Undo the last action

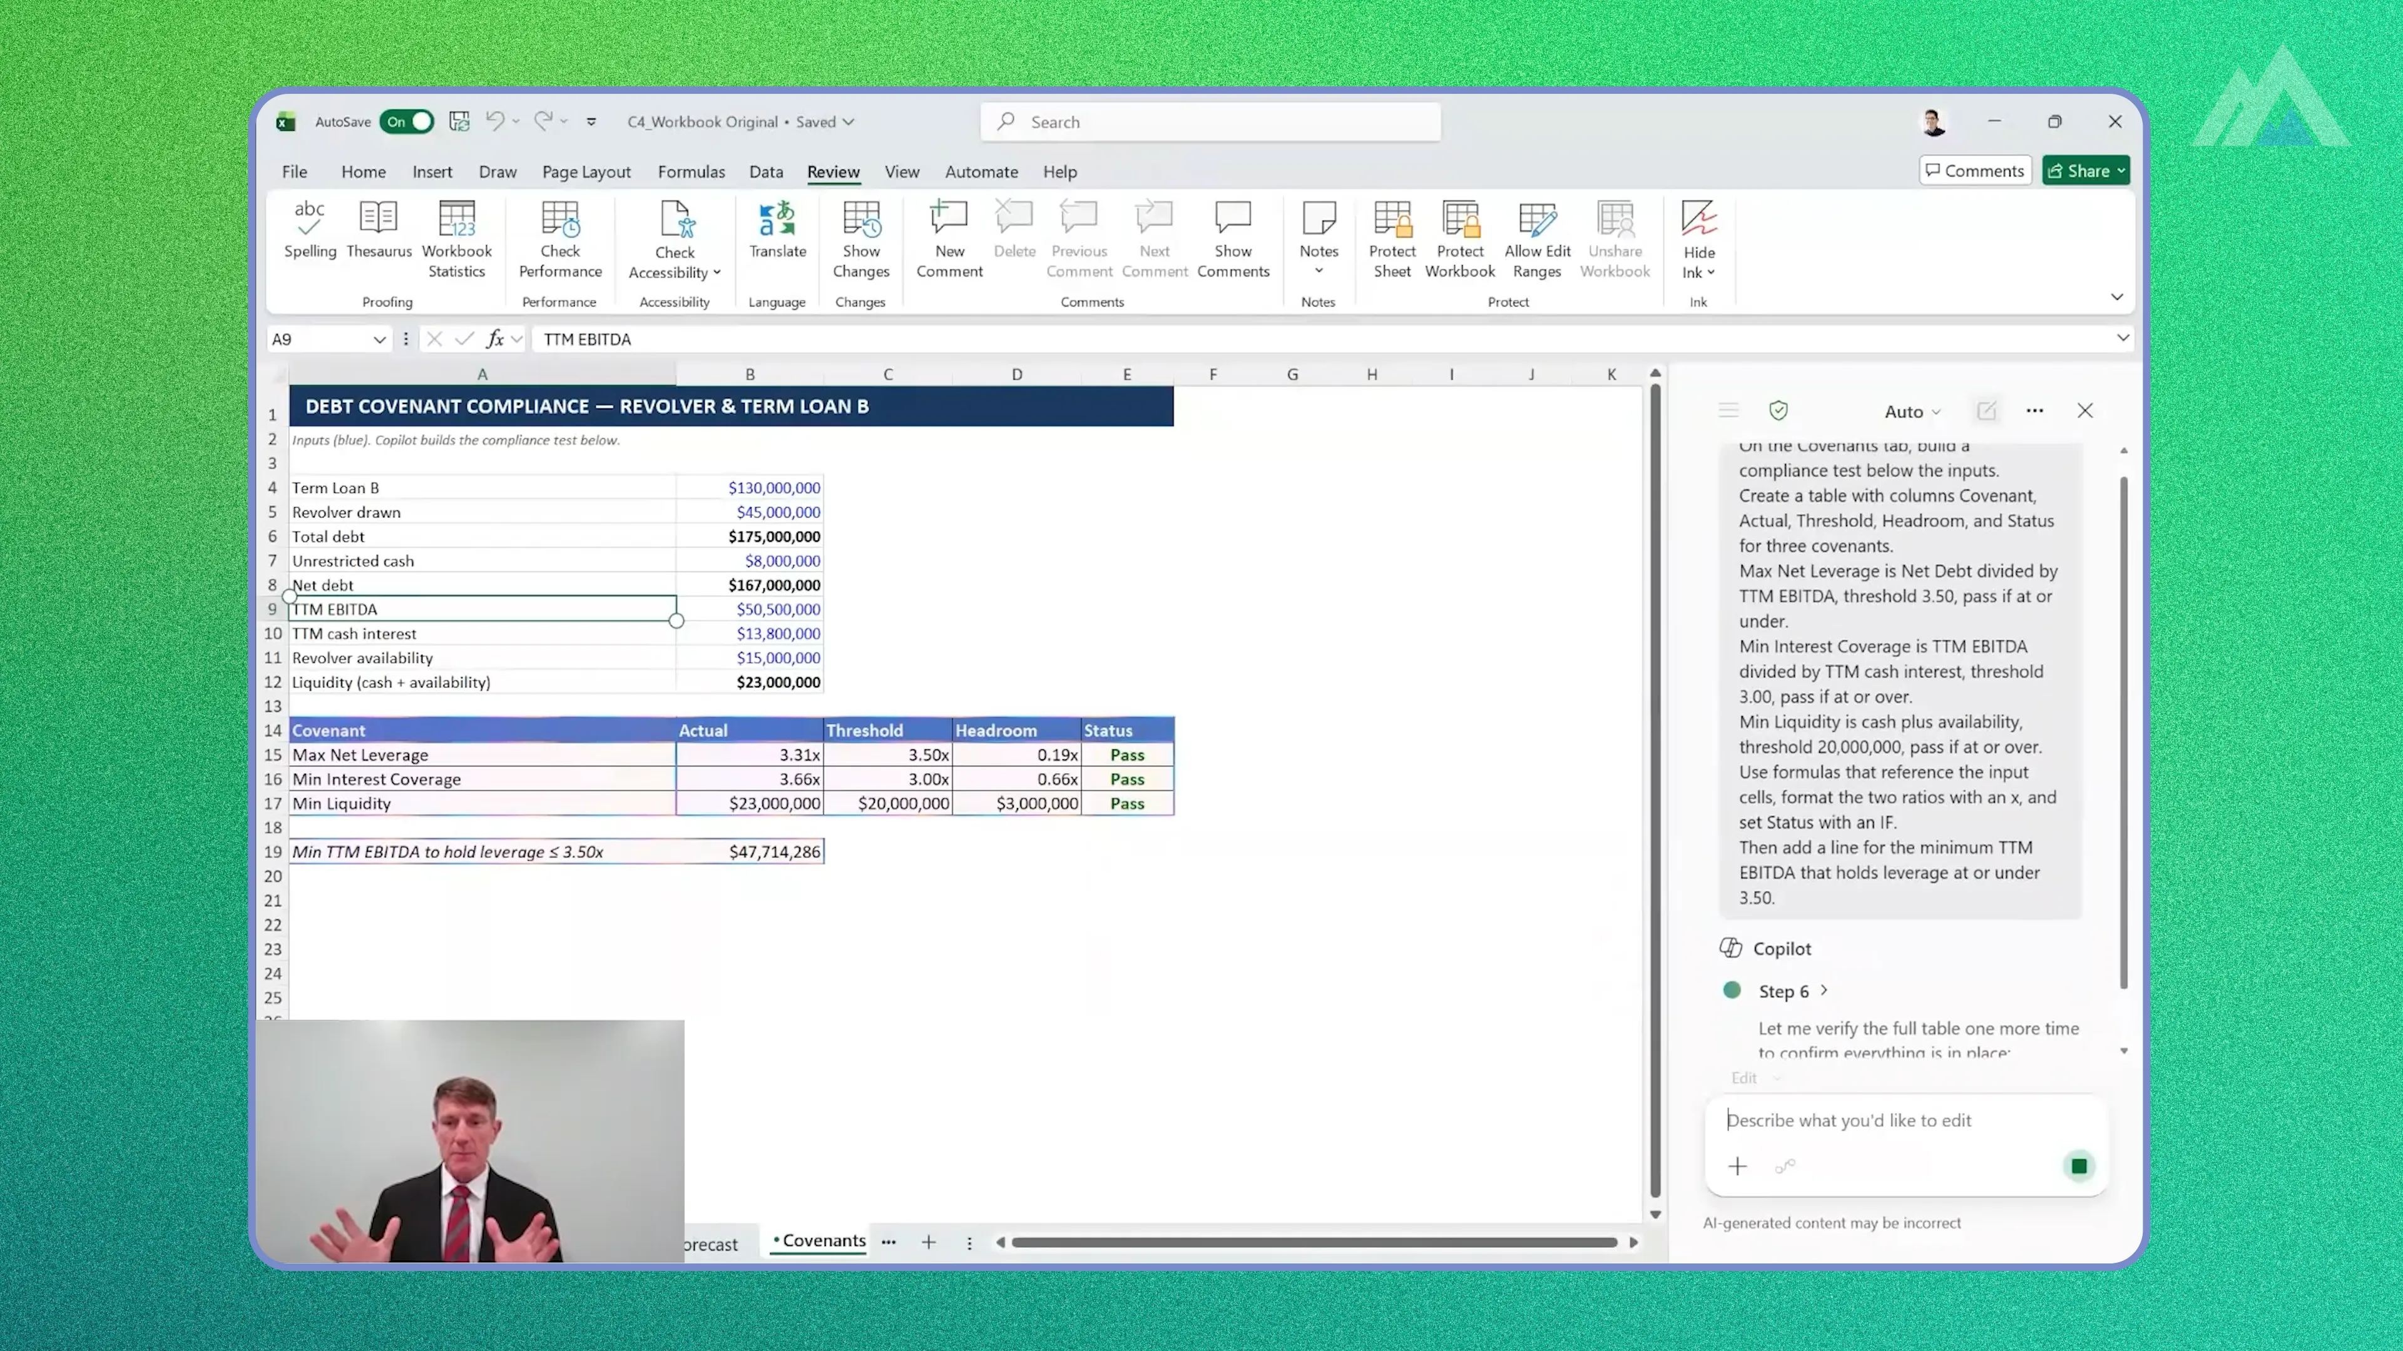click(x=494, y=121)
